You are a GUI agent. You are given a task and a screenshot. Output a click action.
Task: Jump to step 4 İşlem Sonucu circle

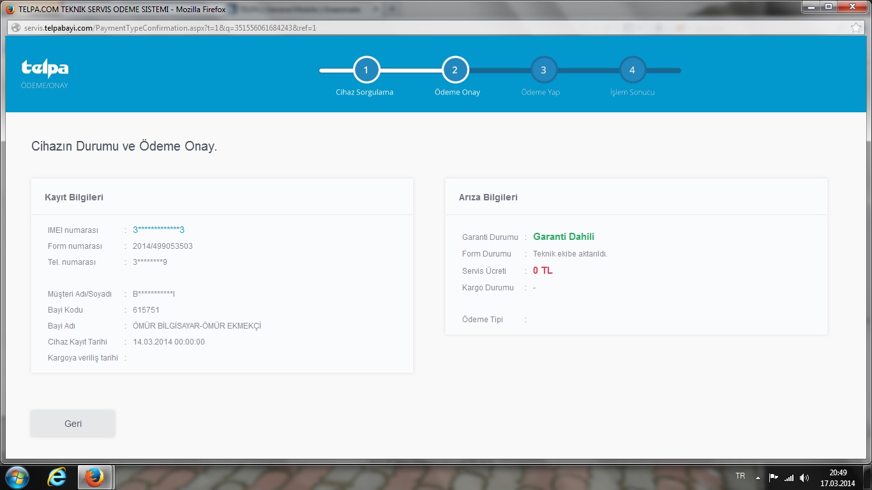pos(632,70)
